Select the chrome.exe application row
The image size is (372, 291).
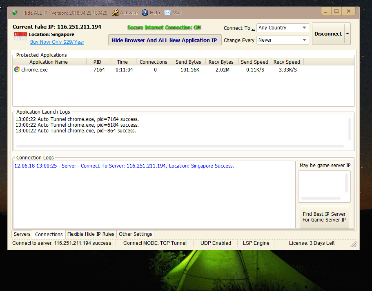(183, 69)
